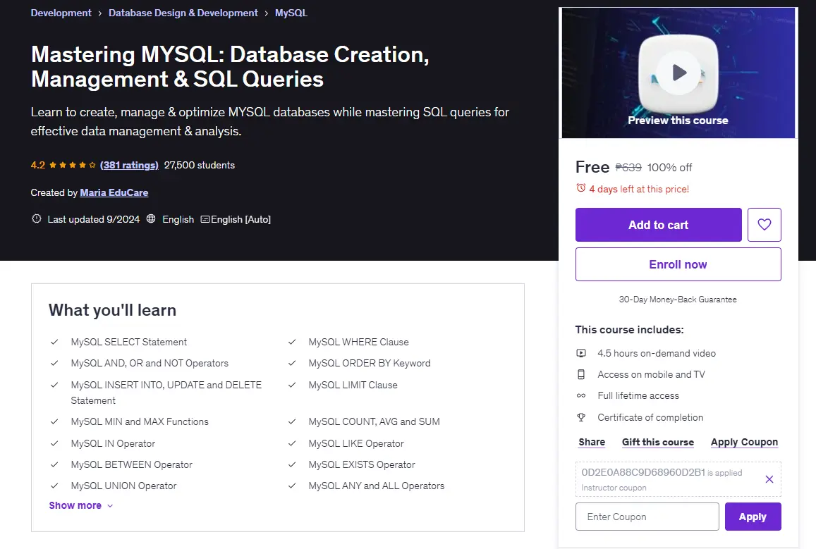Click 'Certificate of completion' text
Image resolution: width=816 pixels, height=549 pixels.
pos(650,417)
